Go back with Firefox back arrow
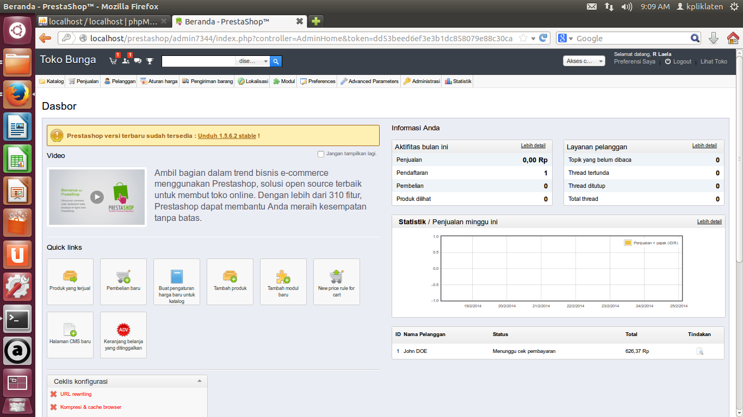 click(45, 38)
